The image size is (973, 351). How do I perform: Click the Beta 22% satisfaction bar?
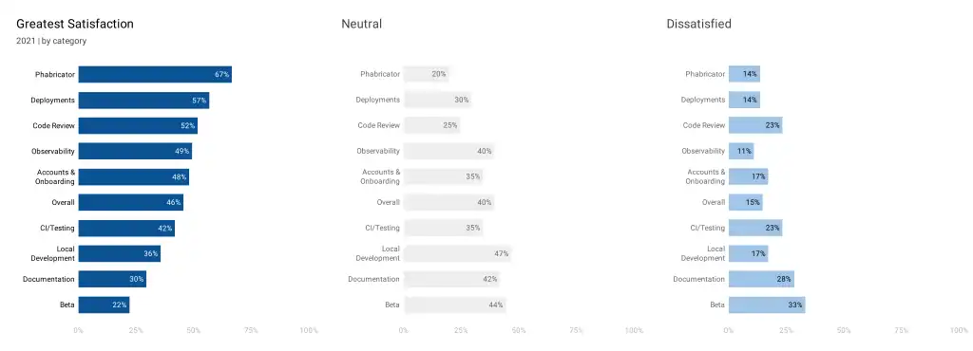pyautogui.click(x=104, y=305)
